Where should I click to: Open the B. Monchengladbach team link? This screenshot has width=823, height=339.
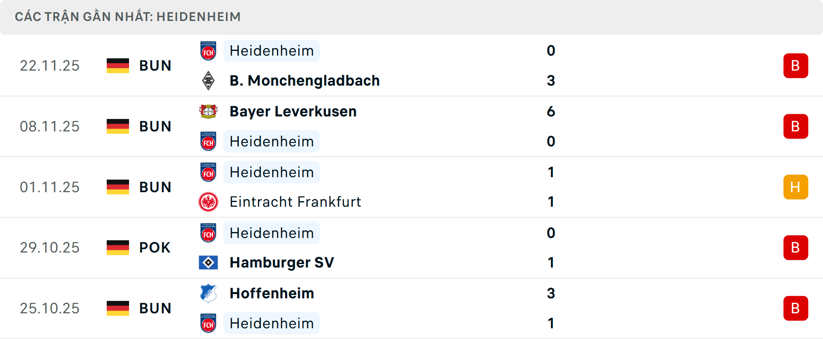(304, 80)
